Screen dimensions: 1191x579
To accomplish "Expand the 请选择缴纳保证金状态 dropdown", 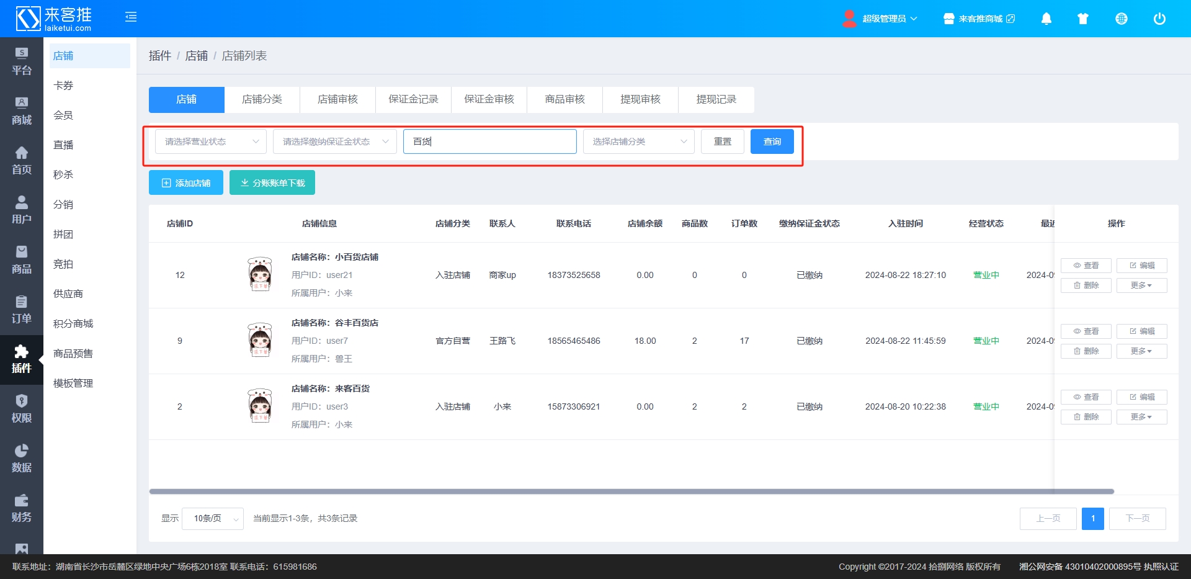I will pos(334,141).
